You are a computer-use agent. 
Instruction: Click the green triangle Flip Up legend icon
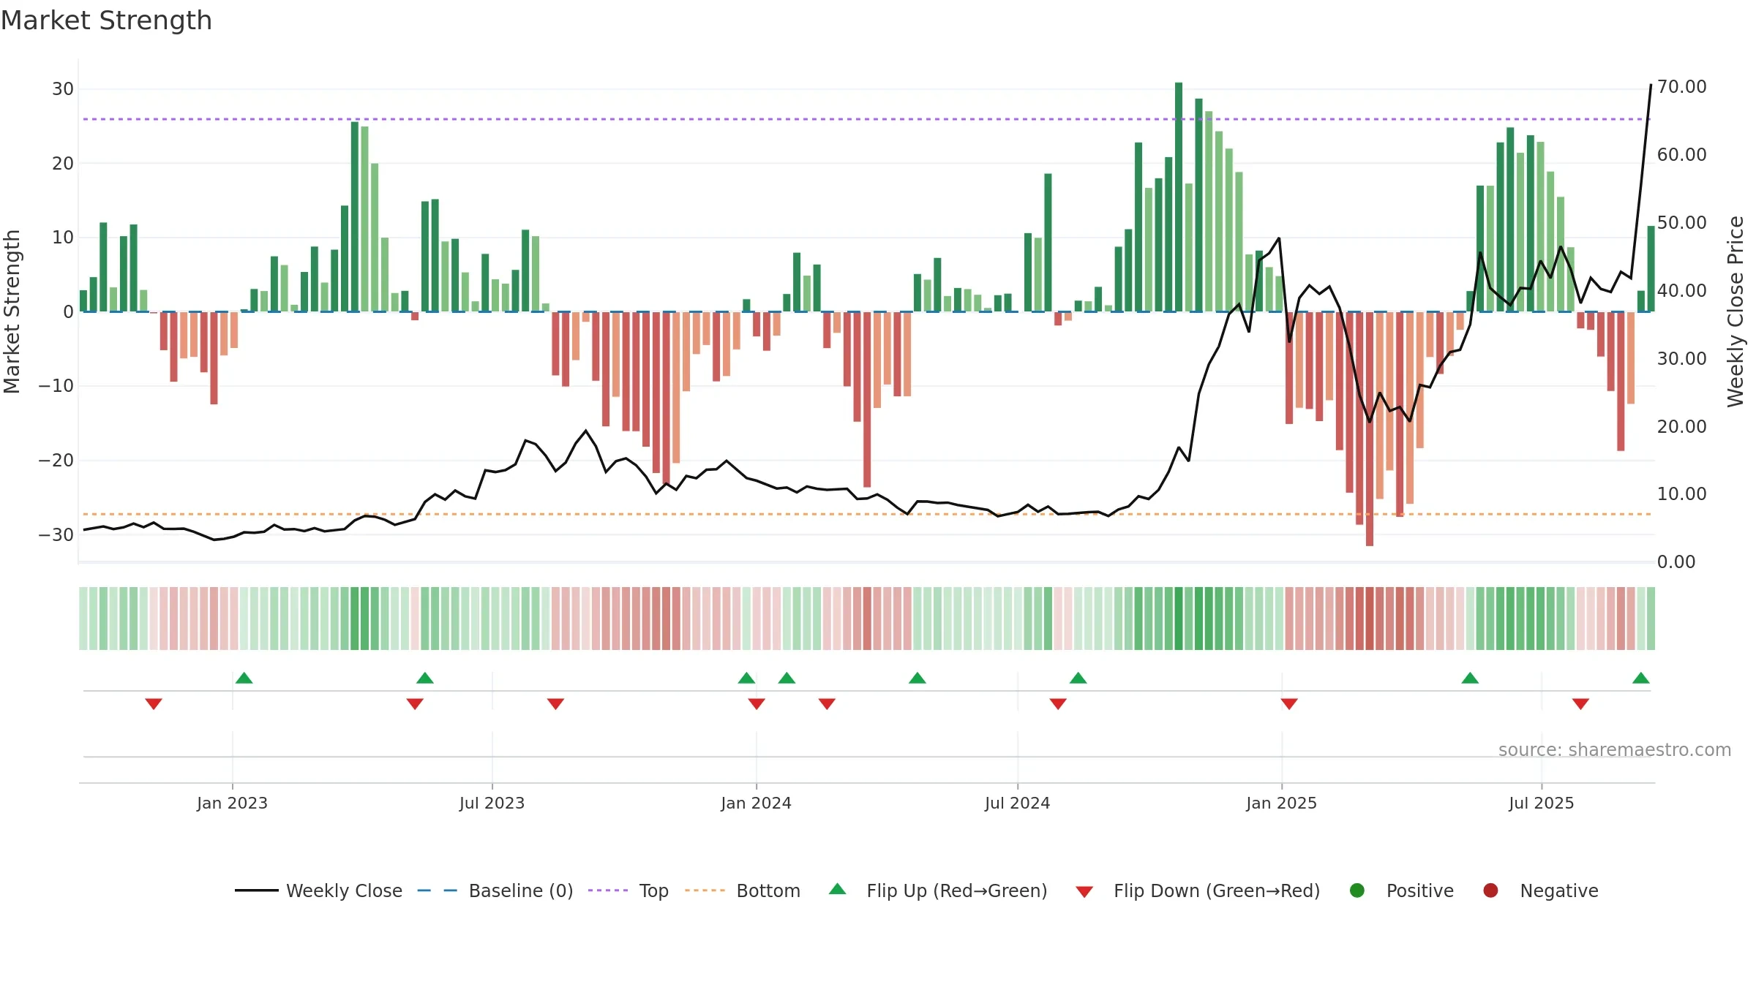pyautogui.click(x=838, y=889)
